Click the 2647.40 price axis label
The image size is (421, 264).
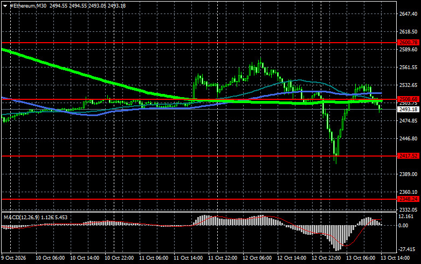[409, 13]
